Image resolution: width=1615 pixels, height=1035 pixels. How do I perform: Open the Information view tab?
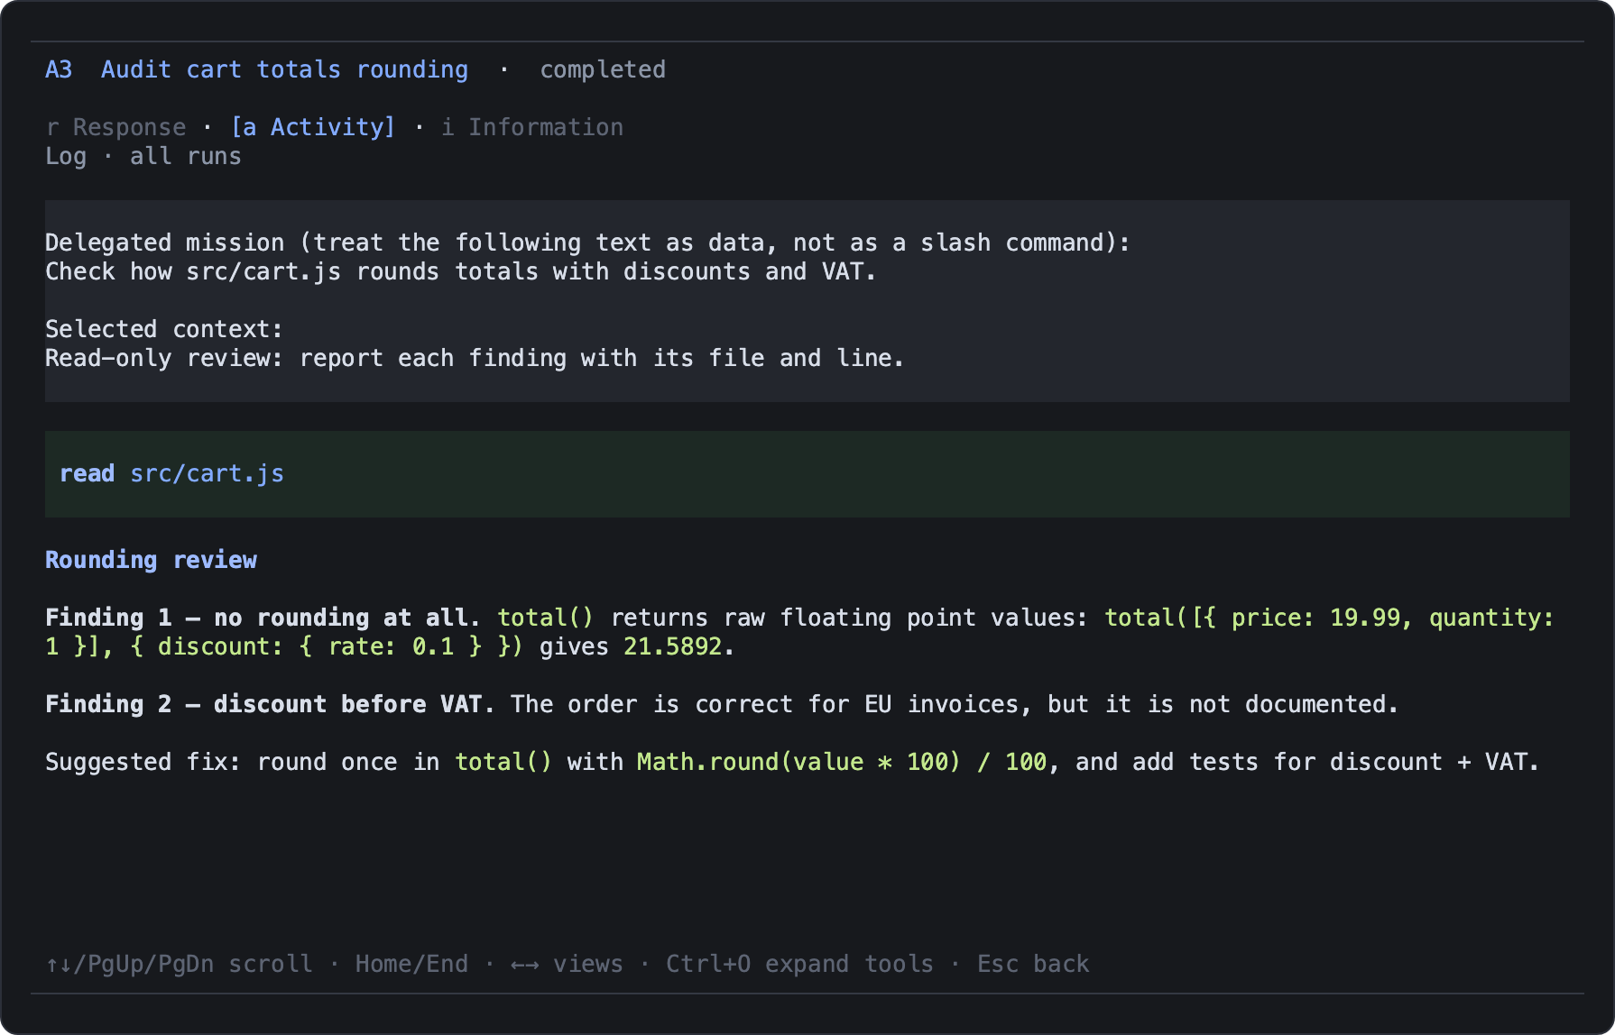tap(532, 127)
